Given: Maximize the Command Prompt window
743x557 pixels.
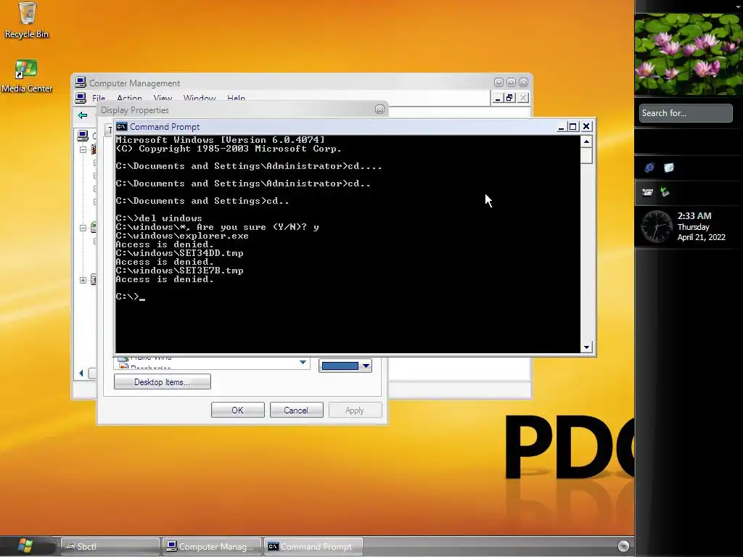Looking at the screenshot, I should pyautogui.click(x=573, y=126).
